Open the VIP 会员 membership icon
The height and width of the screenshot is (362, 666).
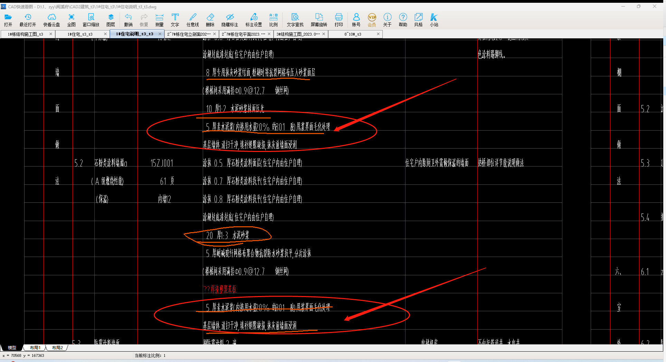point(372,20)
